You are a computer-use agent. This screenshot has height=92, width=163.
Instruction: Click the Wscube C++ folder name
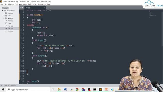pyautogui.click(x=11, y=10)
